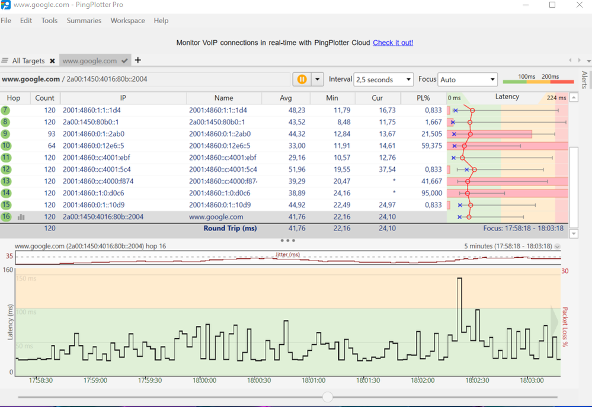Click the timeline slider handle at the bottom
This screenshot has width=592, height=407.
328,397
